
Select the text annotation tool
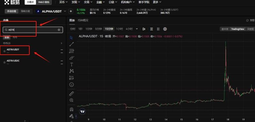click(71, 64)
